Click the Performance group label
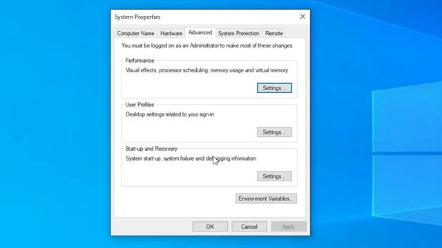 click(x=140, y=61)
